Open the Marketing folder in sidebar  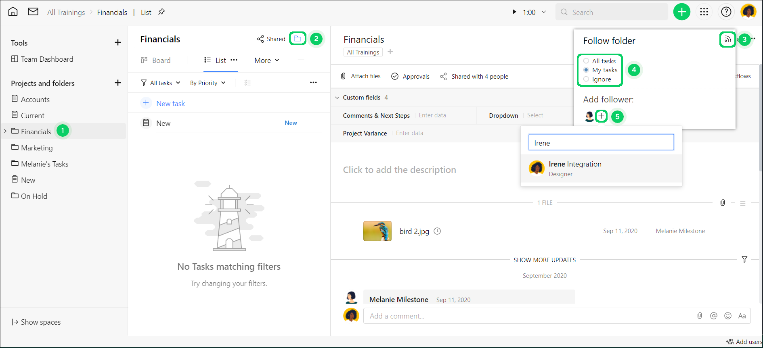(x=37, y=148)
